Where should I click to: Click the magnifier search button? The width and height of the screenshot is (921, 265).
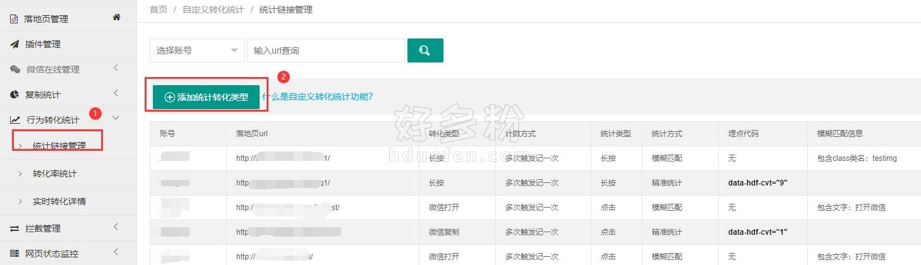point(424,50)
